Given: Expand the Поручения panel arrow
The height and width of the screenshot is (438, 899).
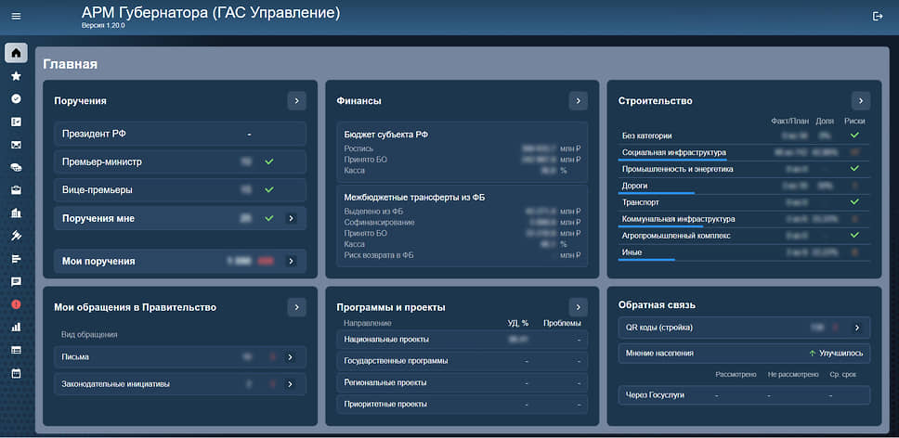Looking at the screenshot, I should [296, 101].
